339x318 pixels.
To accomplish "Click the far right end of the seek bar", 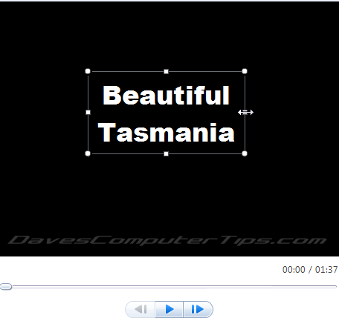I will [x=335, y=286].
